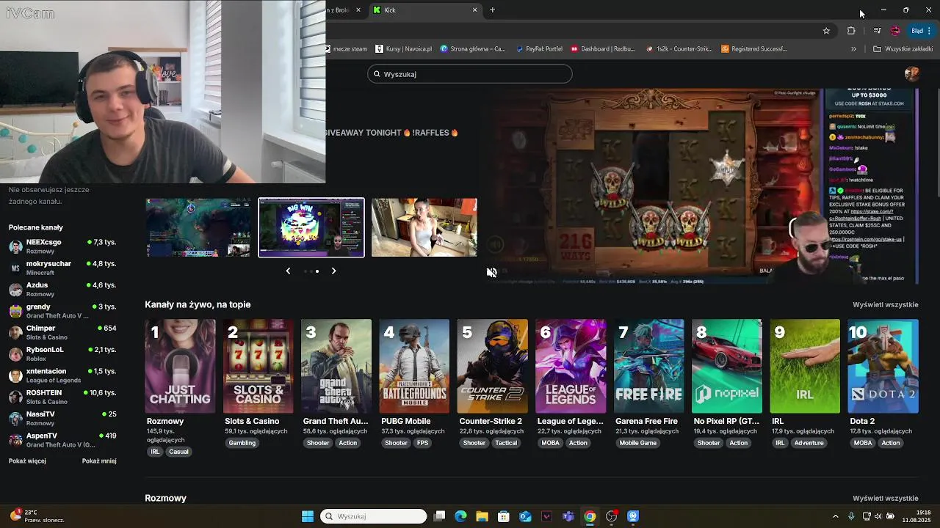The height and width of the screenshot is (528, 940).
Task: Open the League of Legends category card
Action: [571, 366]
